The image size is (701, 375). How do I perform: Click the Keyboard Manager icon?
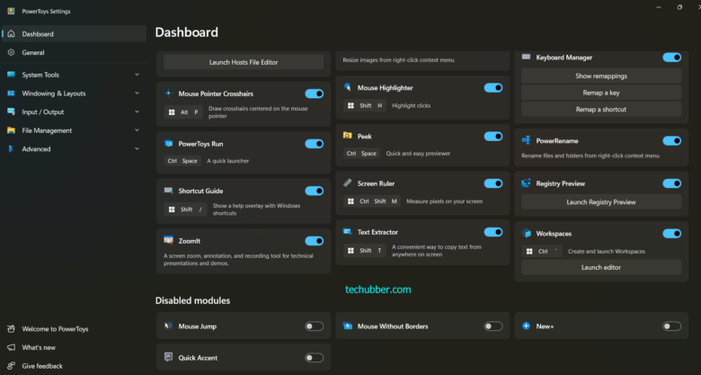[526, 57]
